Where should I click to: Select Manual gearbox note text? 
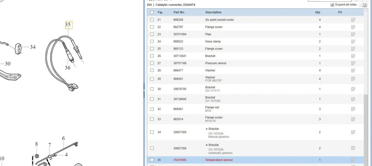(x=219, y=137)
